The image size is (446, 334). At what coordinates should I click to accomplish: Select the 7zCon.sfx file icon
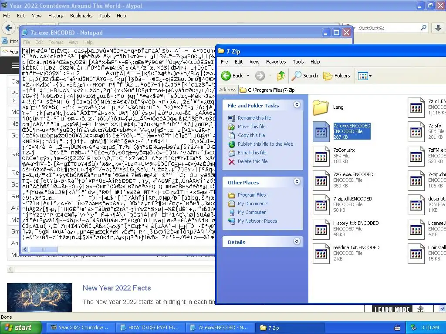[x=321, y=156]
